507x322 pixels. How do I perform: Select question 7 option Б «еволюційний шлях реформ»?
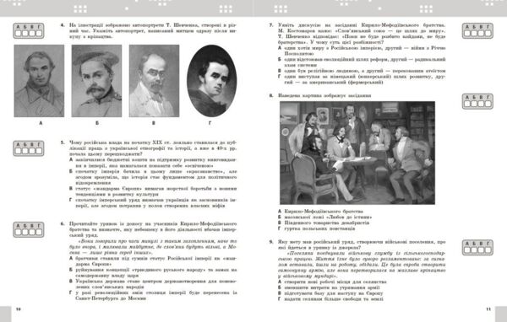(x=362, y=62)
